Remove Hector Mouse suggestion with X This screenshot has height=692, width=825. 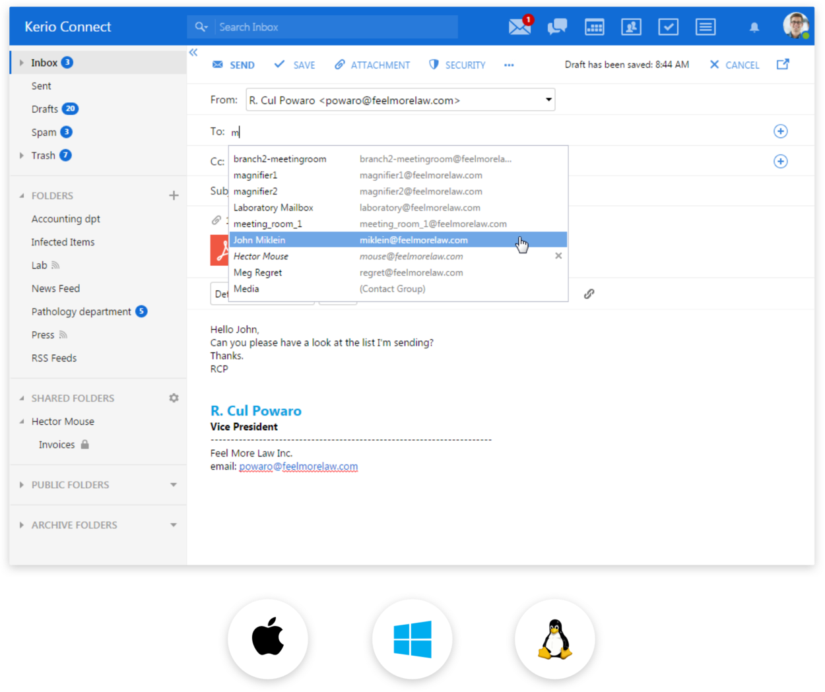558,256
